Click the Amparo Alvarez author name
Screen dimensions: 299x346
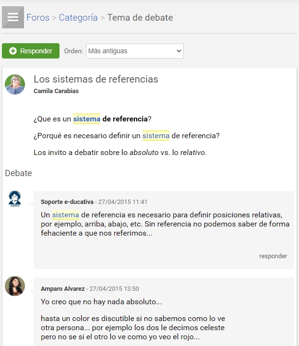point(63,289)
